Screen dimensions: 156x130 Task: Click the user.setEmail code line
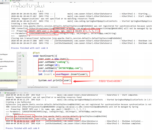60,68
